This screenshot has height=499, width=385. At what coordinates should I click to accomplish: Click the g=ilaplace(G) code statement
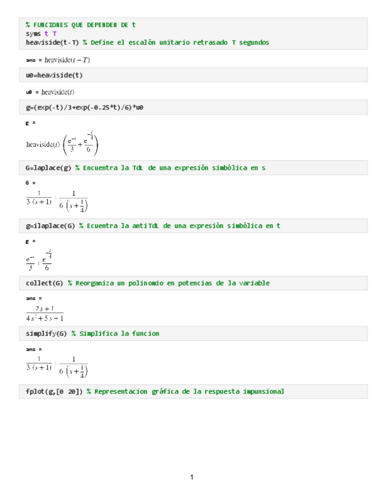[50, 226]
